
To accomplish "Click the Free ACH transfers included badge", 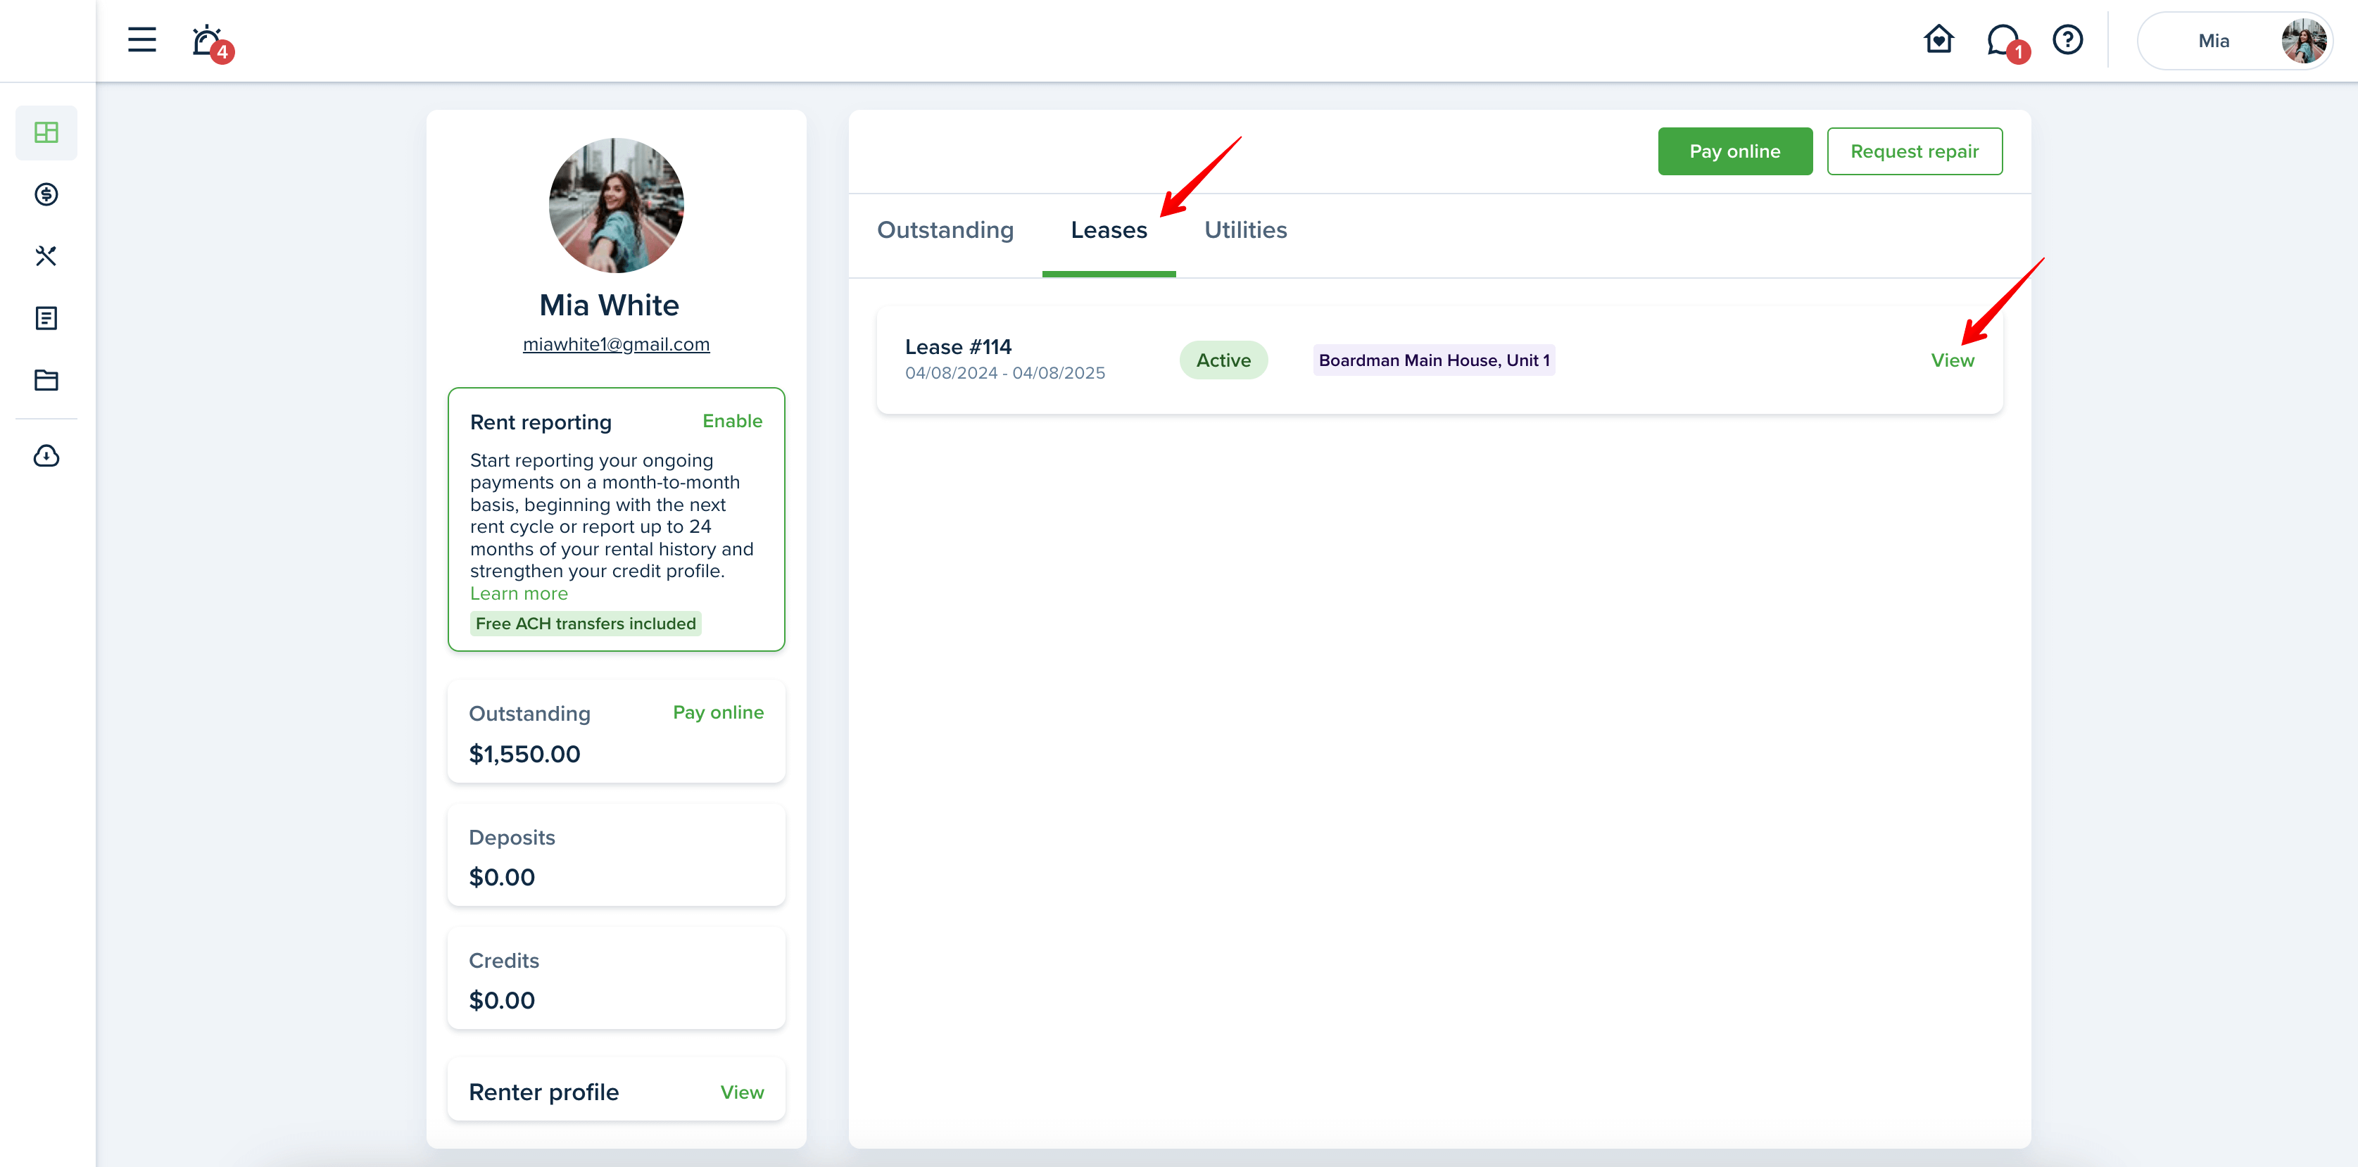I will pos(586,624).
